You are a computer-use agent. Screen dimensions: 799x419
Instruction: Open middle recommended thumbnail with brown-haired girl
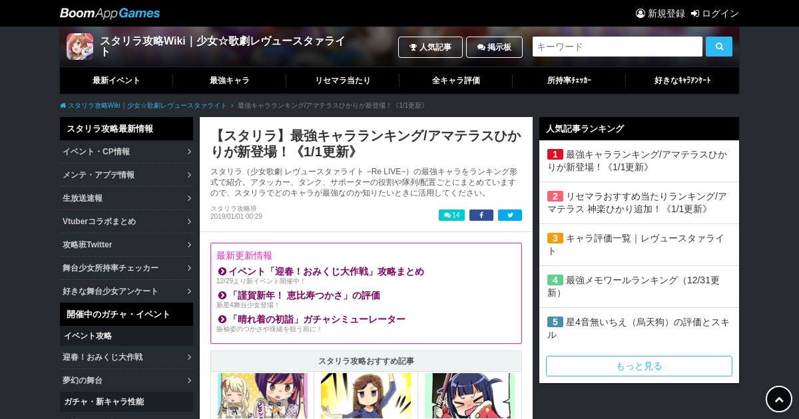366,396
